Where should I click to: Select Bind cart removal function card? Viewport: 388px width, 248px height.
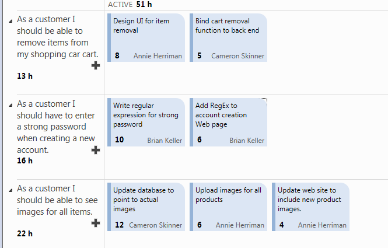pyautogui.click(x=228, y=37)
